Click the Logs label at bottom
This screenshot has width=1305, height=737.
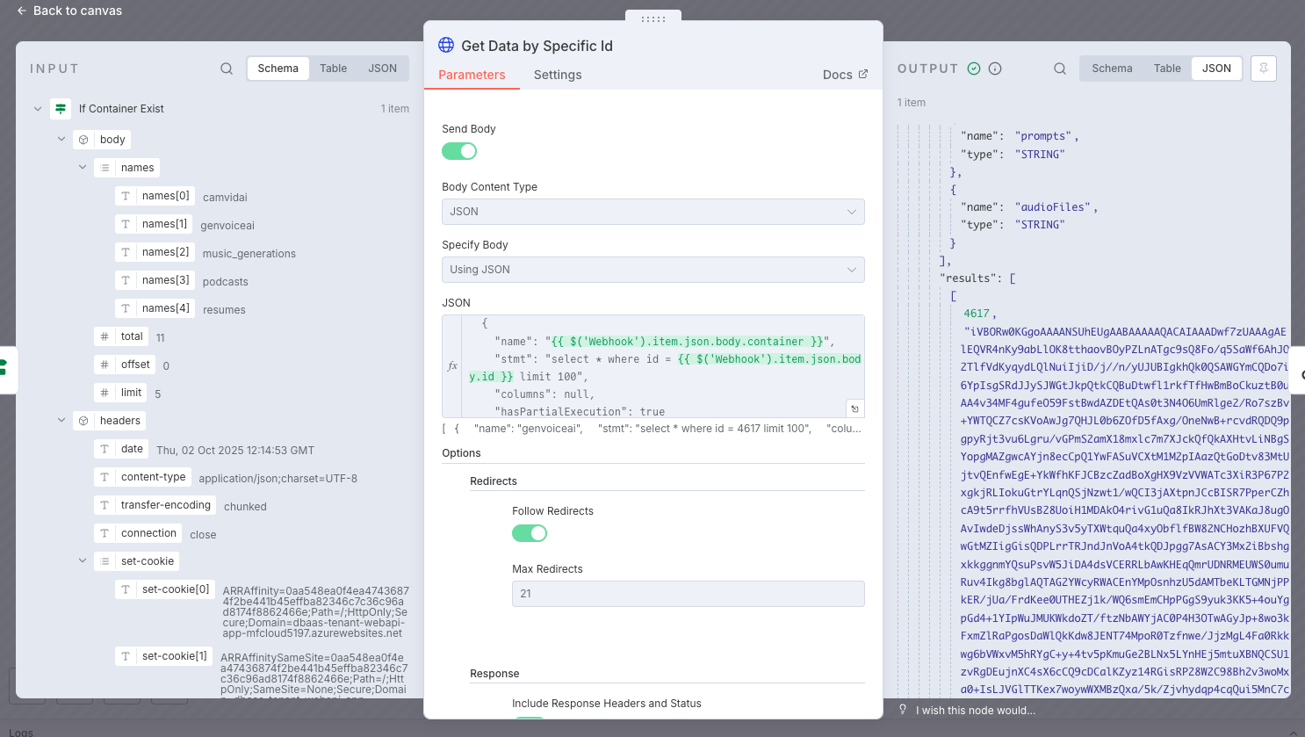click(20, 732)
